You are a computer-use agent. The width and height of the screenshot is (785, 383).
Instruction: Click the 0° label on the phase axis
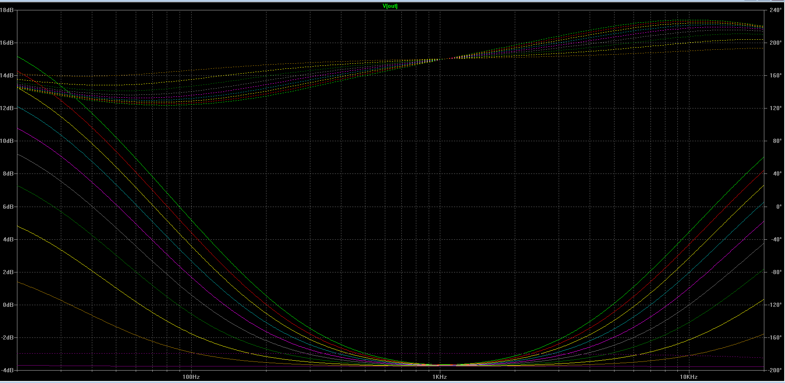point(778,207)
